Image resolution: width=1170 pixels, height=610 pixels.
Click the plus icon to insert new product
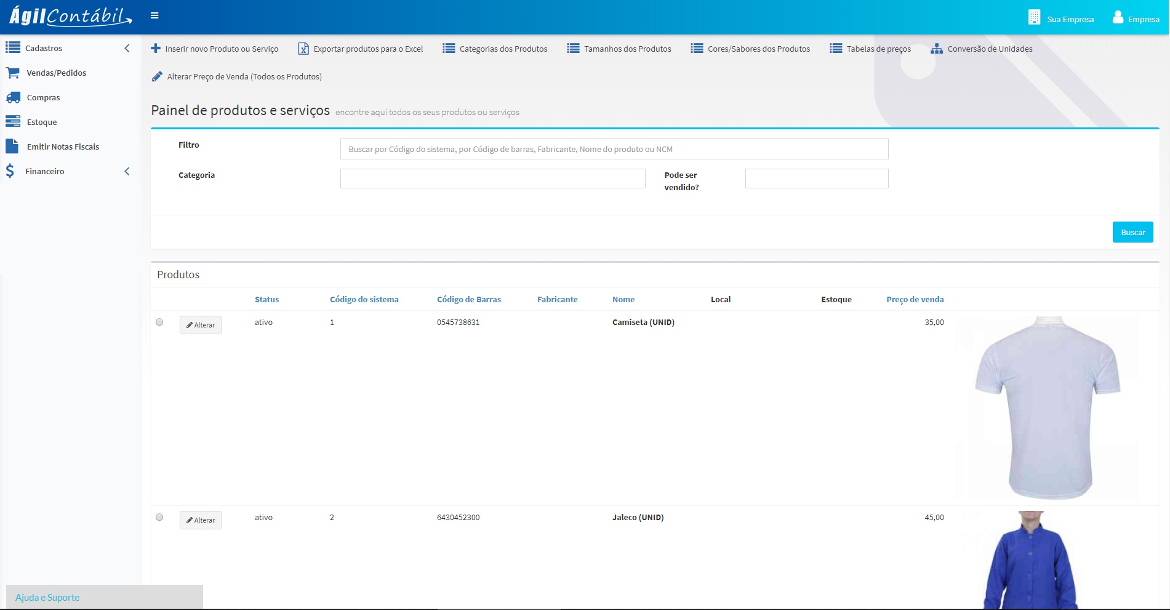pyautogui.click(x=156, y=48)
